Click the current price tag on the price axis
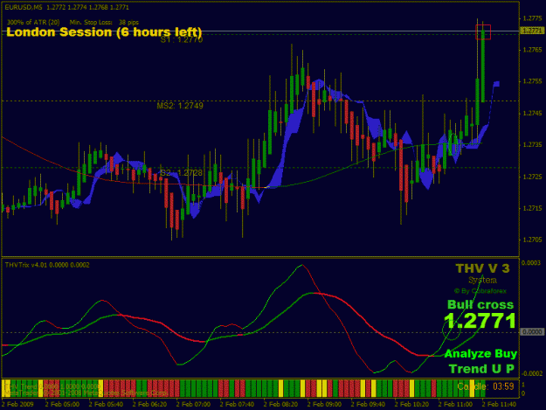The image size is (546, 410). click(531, 31)
